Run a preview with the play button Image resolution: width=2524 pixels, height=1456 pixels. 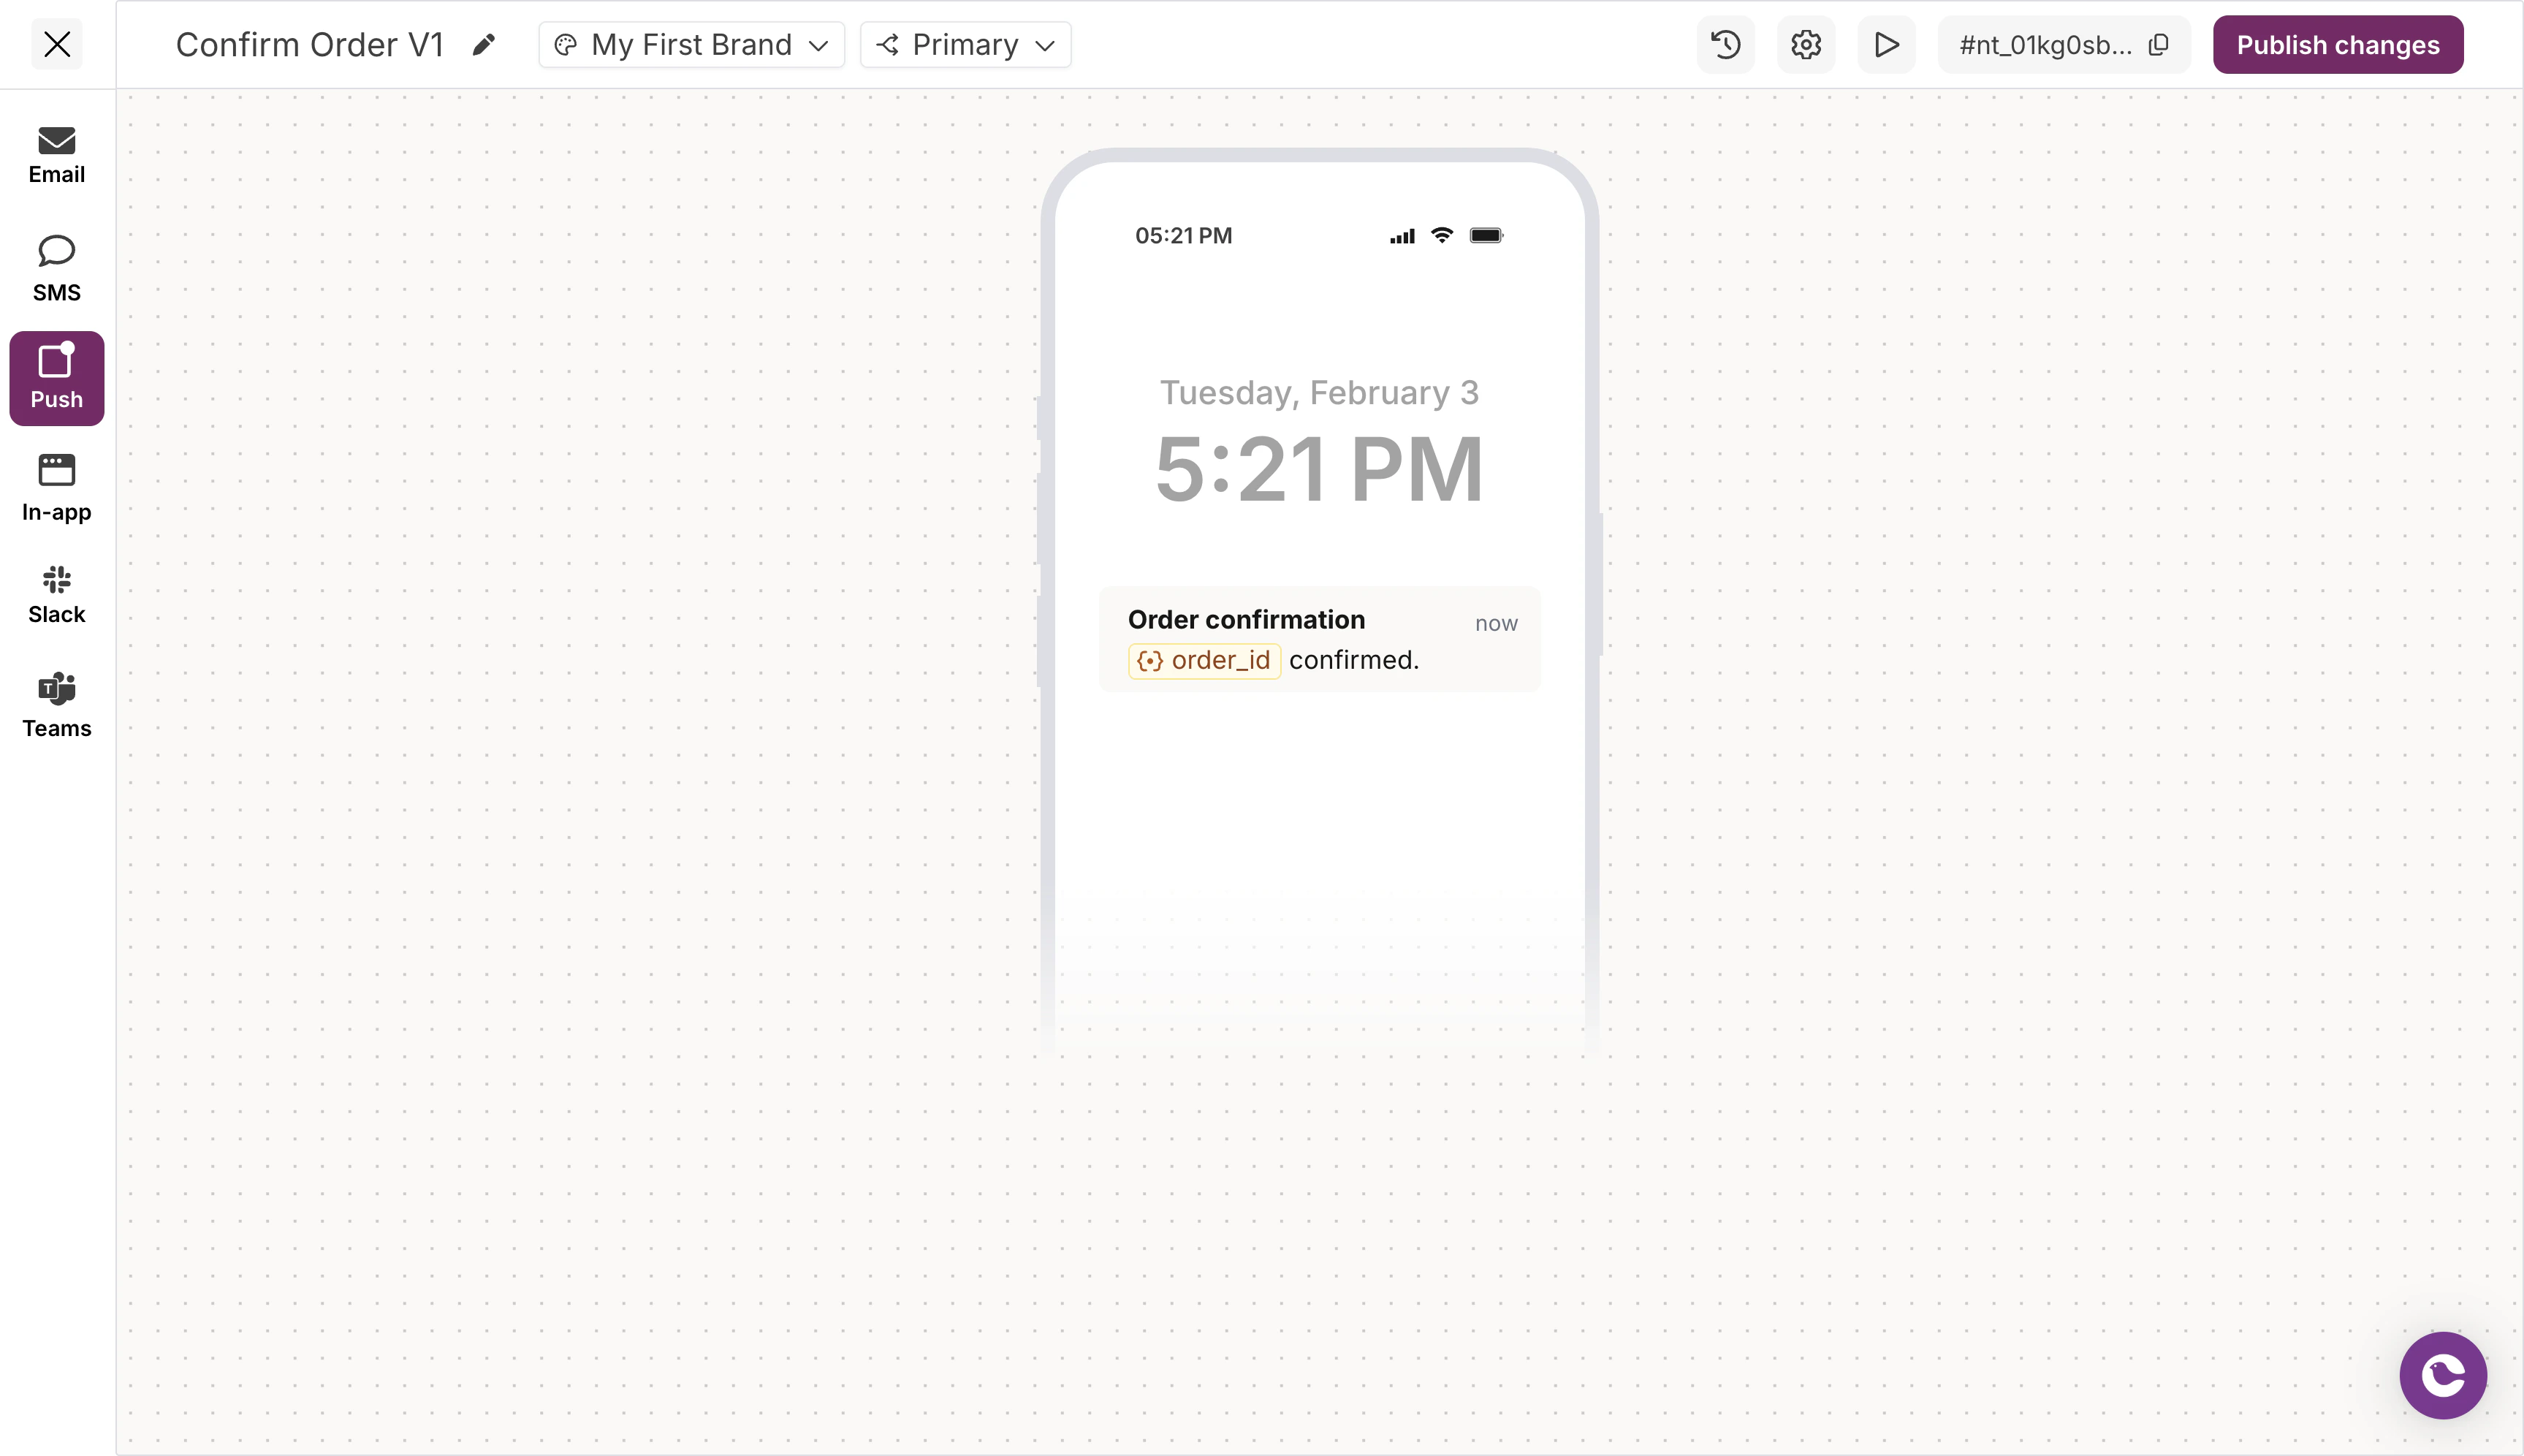(x=1885, y=44)
